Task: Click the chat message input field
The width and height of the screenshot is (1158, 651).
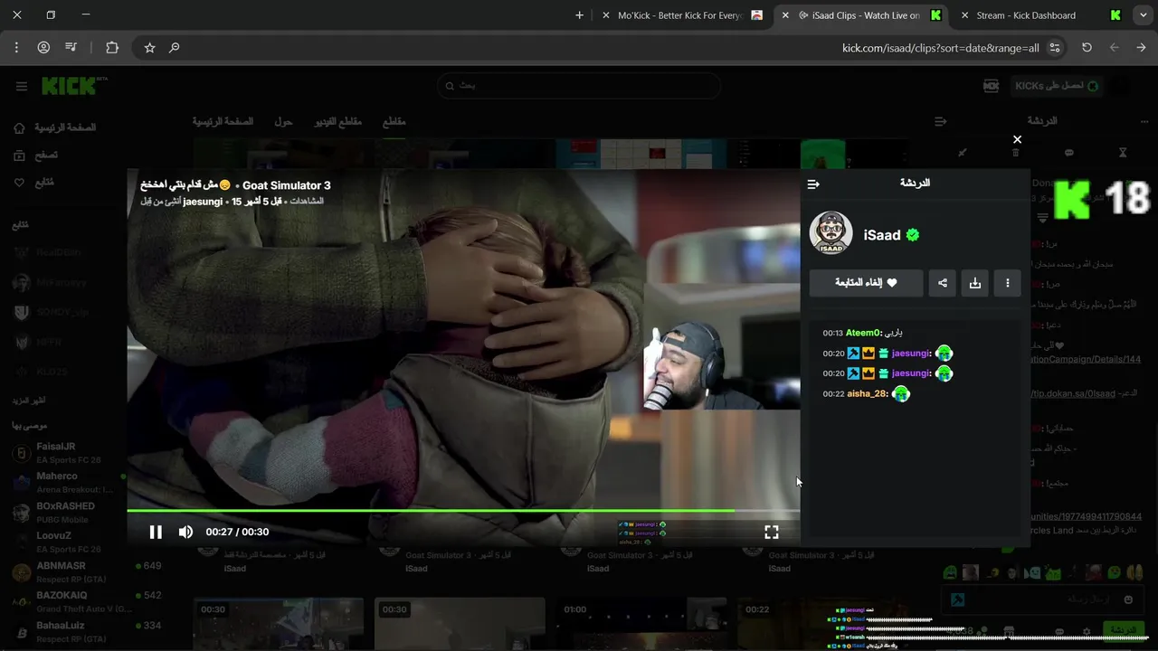Action: coord(1040,599)
